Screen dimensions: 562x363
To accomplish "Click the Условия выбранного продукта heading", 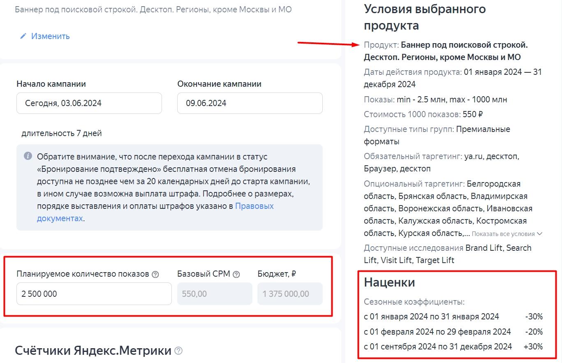I will pos(425,17).
